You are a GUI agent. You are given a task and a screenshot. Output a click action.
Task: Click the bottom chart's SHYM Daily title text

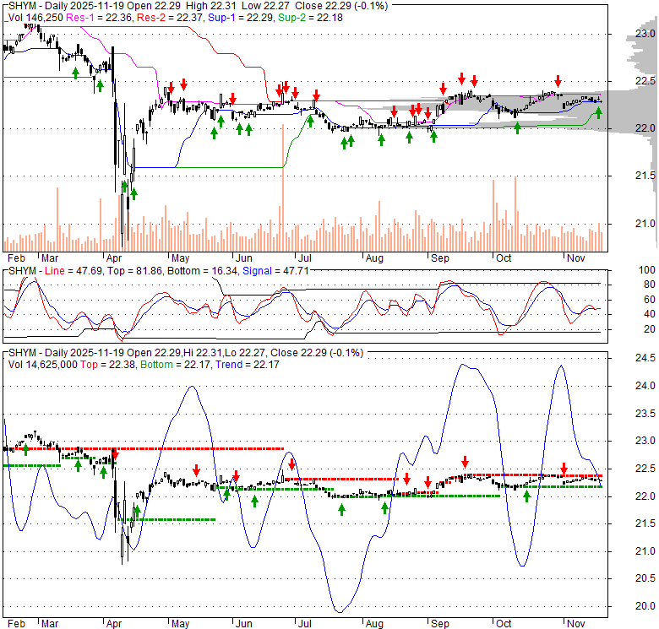186,353
